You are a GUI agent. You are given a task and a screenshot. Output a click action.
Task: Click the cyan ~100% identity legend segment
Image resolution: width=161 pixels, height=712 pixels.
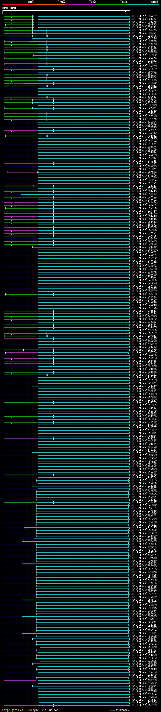coord(143,5)
